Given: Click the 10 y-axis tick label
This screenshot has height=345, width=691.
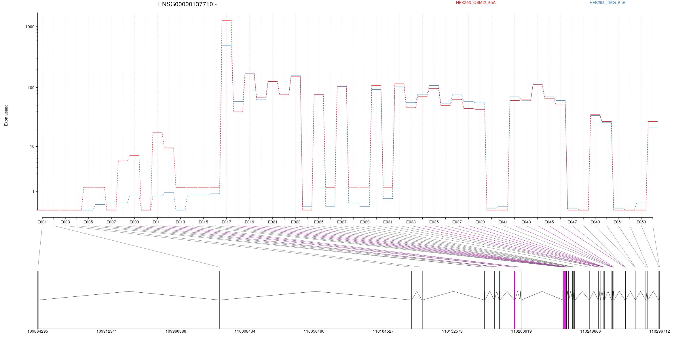Looking at the screenshot, I should (x=32, y=146).
